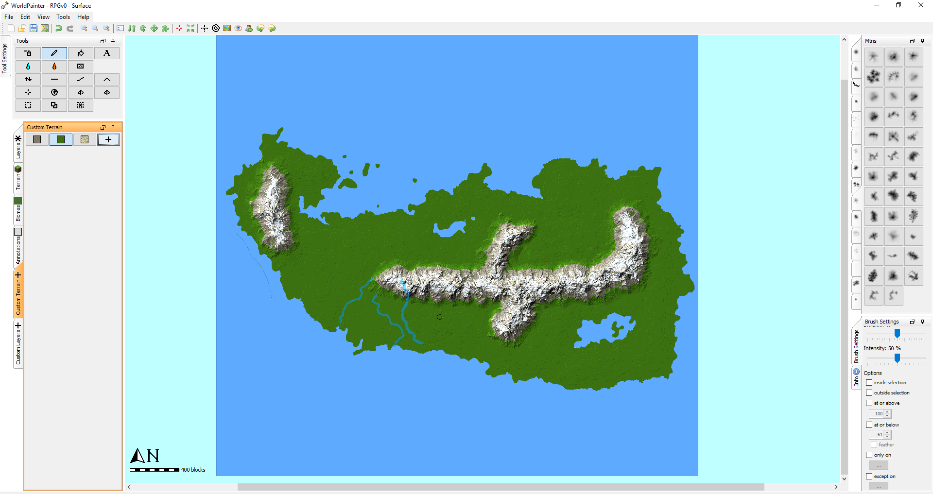Select the Sponge tool
The height and width of the screenshot is (494, 933).
pos(81,66)
